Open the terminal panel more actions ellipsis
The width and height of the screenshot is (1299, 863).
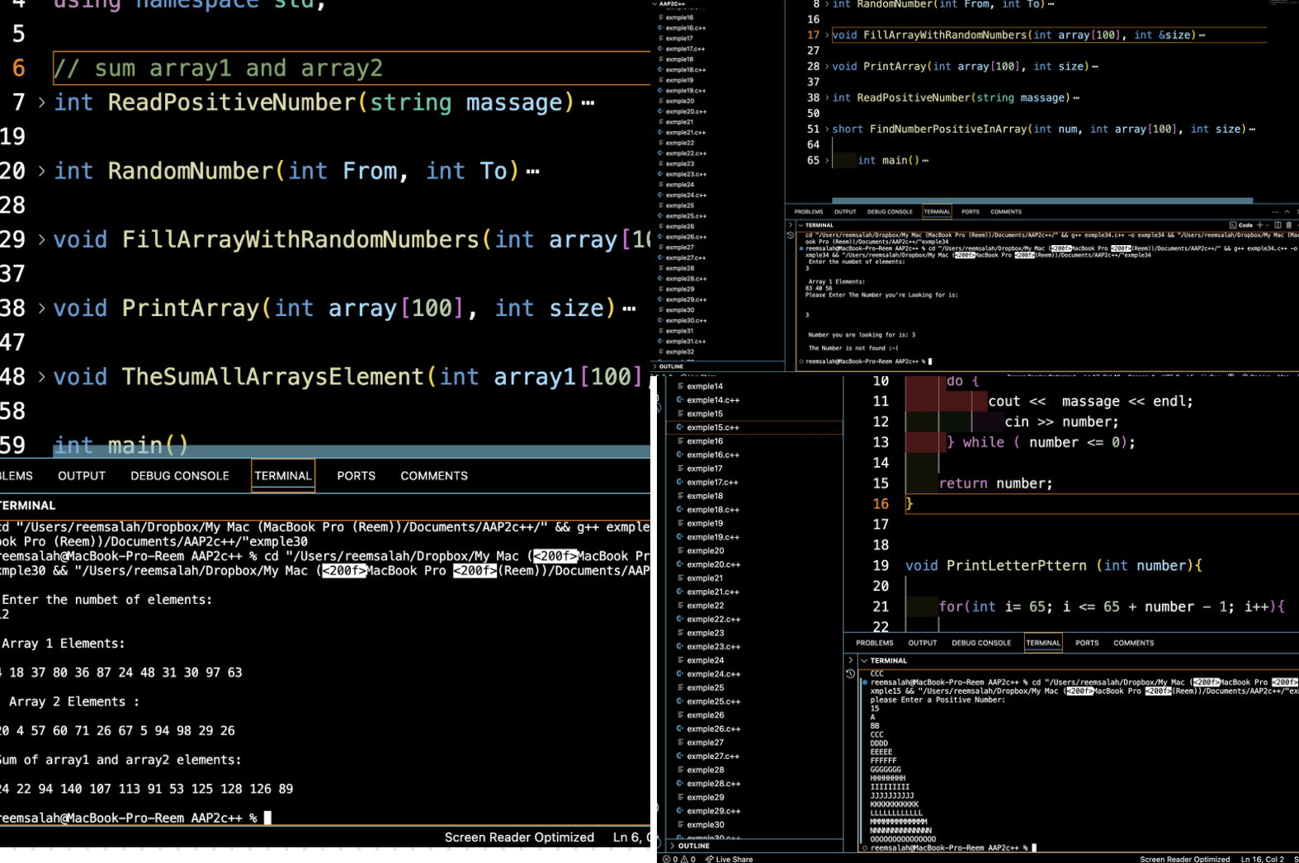(1275, 212)
